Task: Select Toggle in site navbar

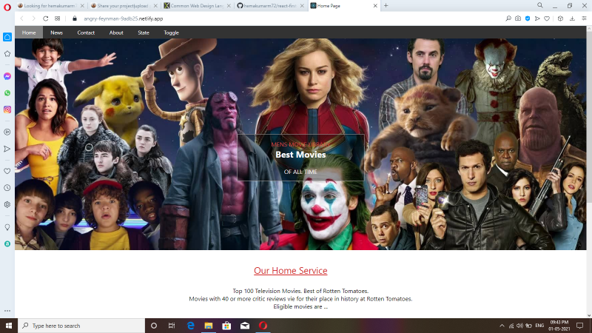Action: click(172, 33)
